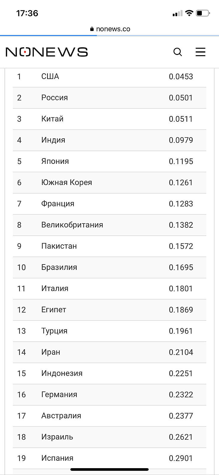The height and width of the screenshot is (475, 219).
Task: Open the search magnifier icon
Action: (x=178, y=52)
